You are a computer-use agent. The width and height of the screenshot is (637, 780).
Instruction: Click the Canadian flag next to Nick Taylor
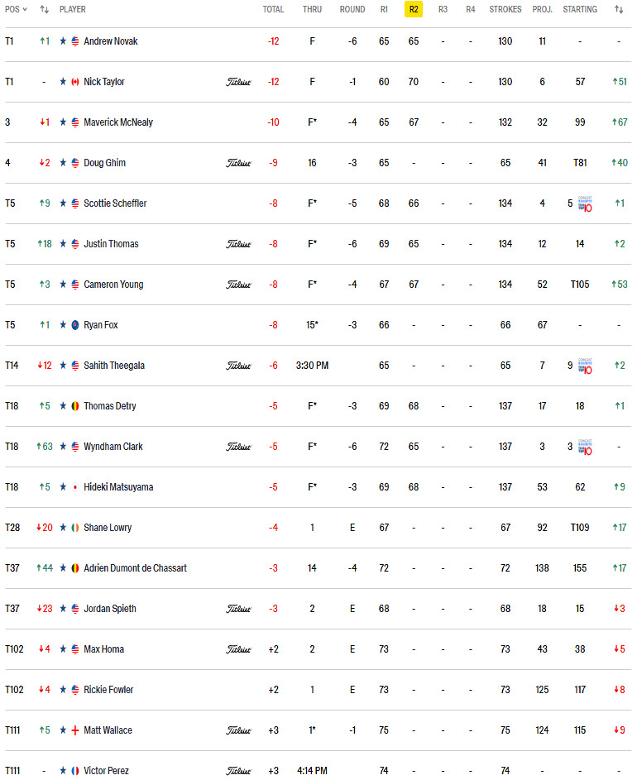coord(75,82)
